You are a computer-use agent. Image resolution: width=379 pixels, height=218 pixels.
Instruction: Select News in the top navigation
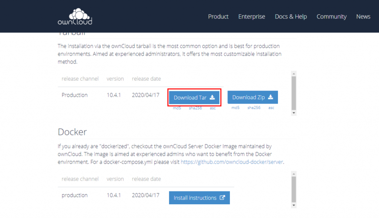(363, 17)
